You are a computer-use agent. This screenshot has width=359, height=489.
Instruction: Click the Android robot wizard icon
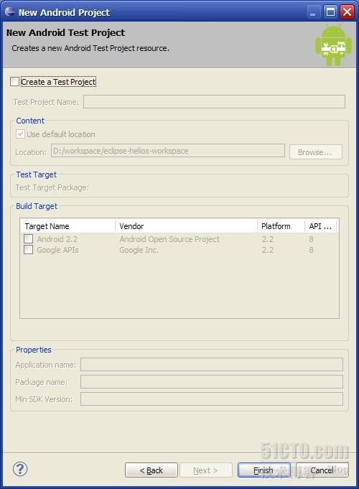click(333, 45)
